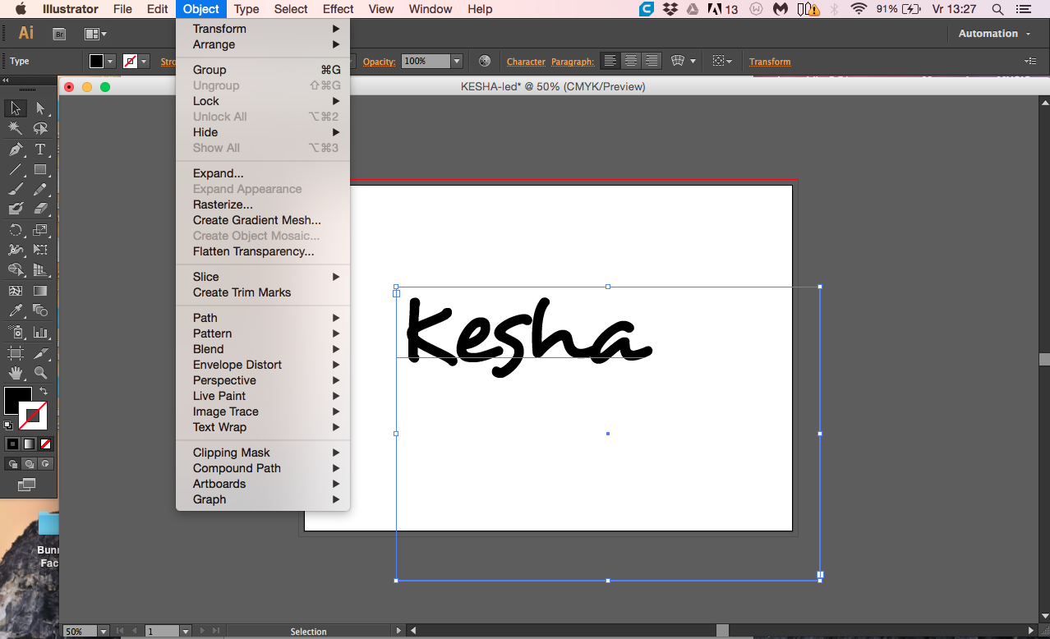Pick the Hand tool
The height and width of the screenshot is (639, 1050).
click(x=15, y=372)
